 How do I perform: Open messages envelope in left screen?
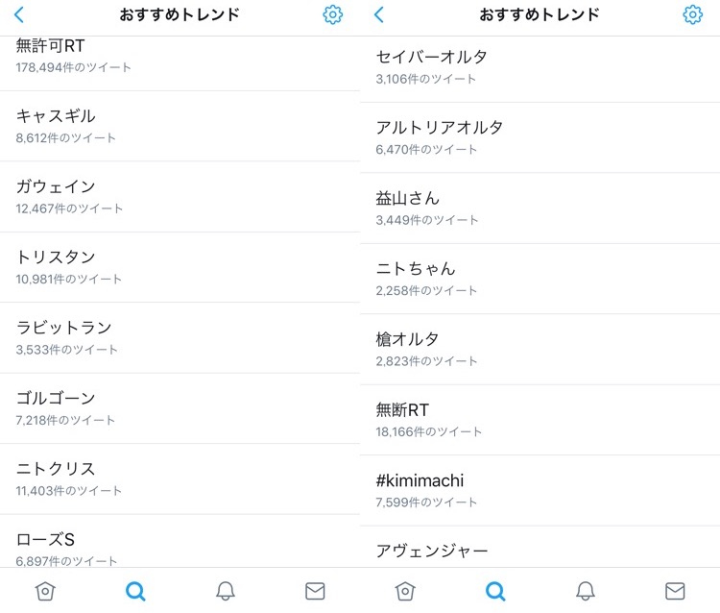[315, 591]
